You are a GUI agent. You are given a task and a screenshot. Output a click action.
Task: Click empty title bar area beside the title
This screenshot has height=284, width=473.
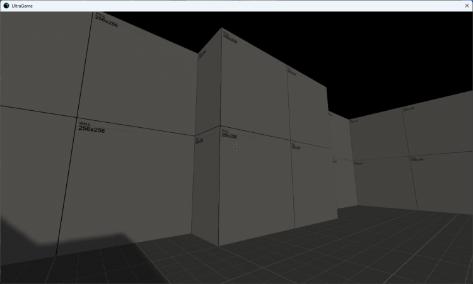[x=252, y=5]
